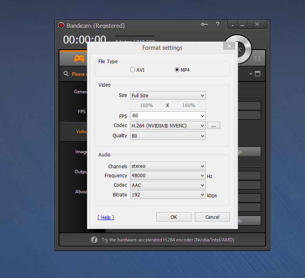
Task: Open the audio Codec AAC dropdown
Action: 168,185
